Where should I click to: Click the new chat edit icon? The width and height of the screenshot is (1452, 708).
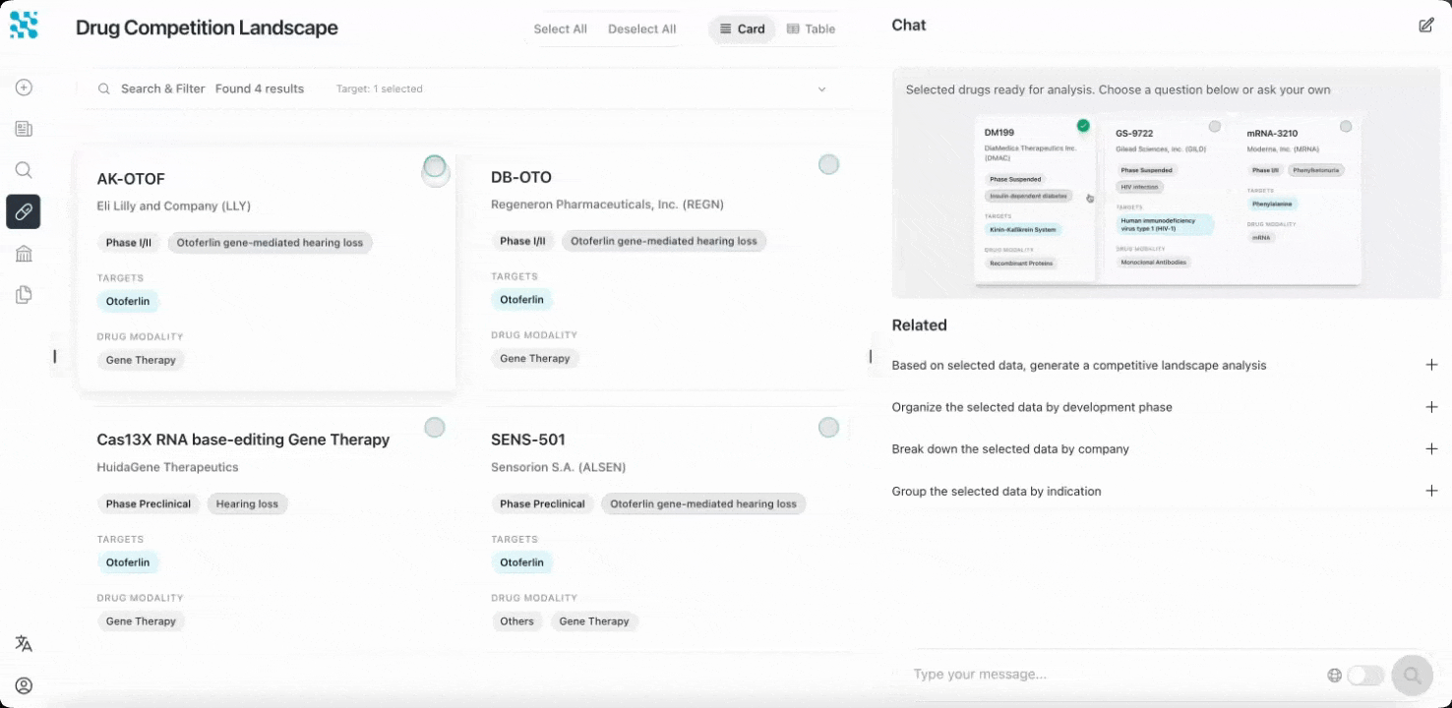pyautogui.click(x=1426, y=26)
